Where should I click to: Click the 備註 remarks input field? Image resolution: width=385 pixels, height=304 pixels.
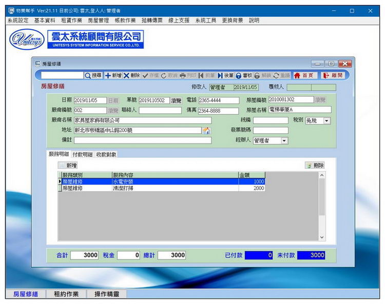pyautogui.click(x=142, y=140)
